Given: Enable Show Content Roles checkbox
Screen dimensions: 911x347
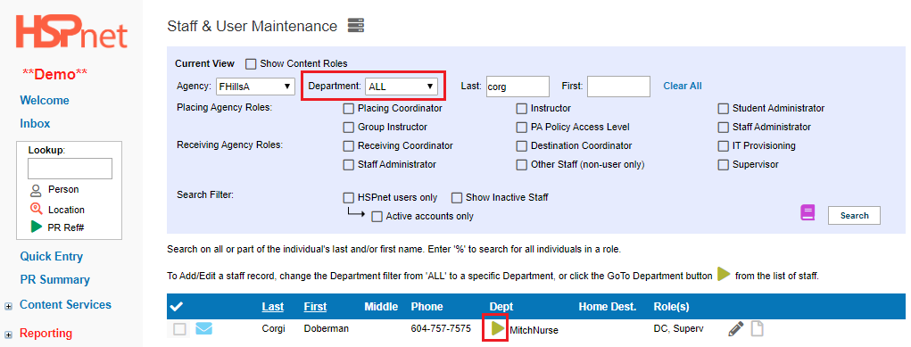Looking at the screenshot, I should [251, 63].
